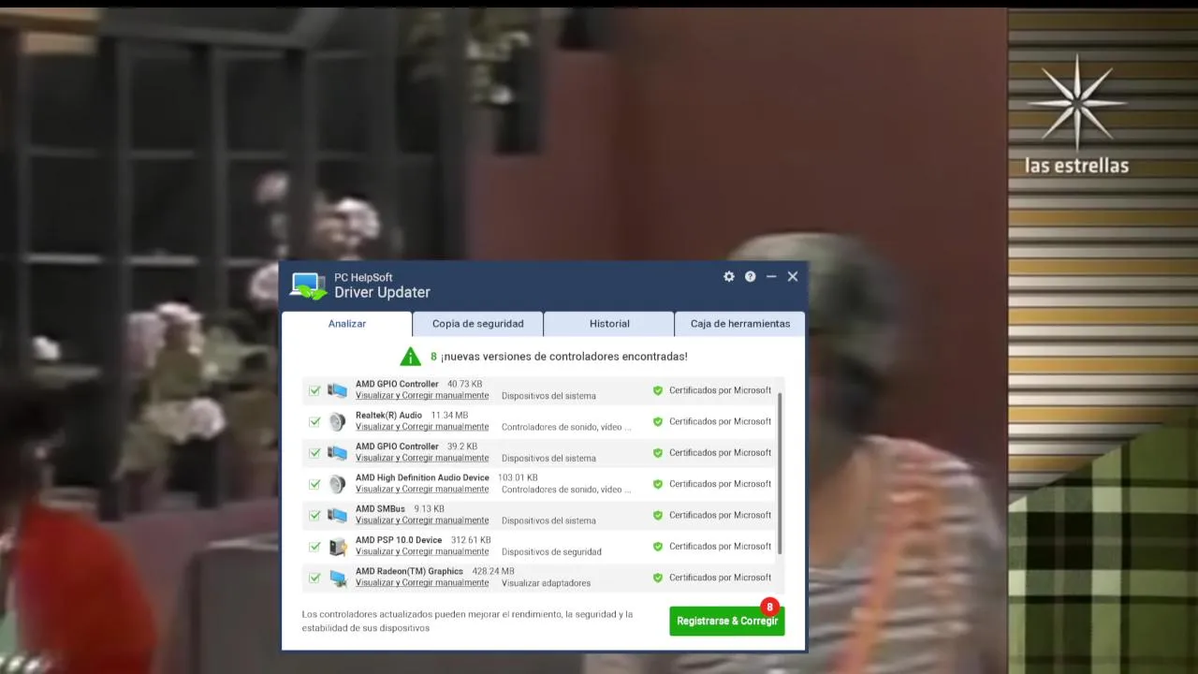Click the red 8 notification badge
The image size is (1198, 674).
769,607
